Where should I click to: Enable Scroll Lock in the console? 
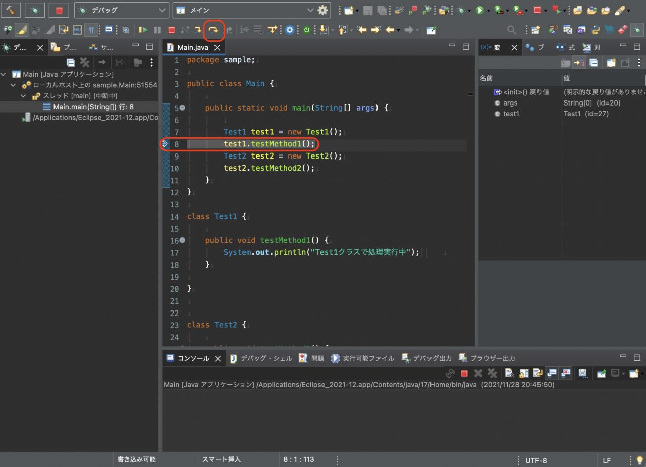point(524,373)
